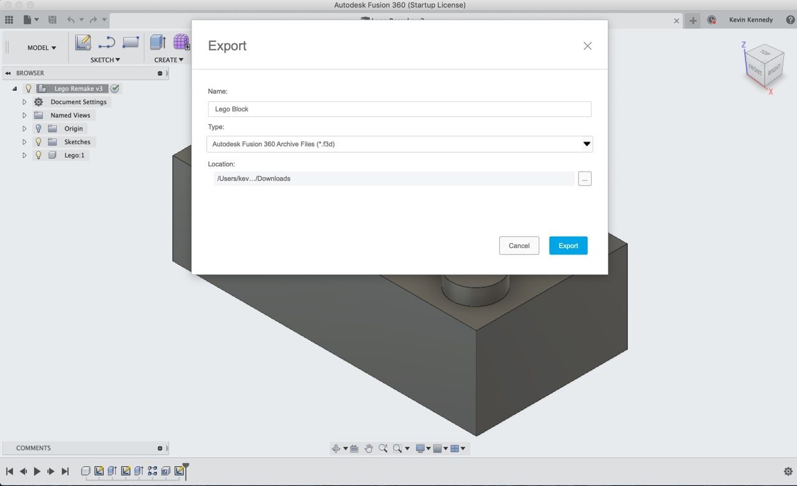Open the MODEL workspace dropdown
797x486 pixels.
[x=42, y=47]
